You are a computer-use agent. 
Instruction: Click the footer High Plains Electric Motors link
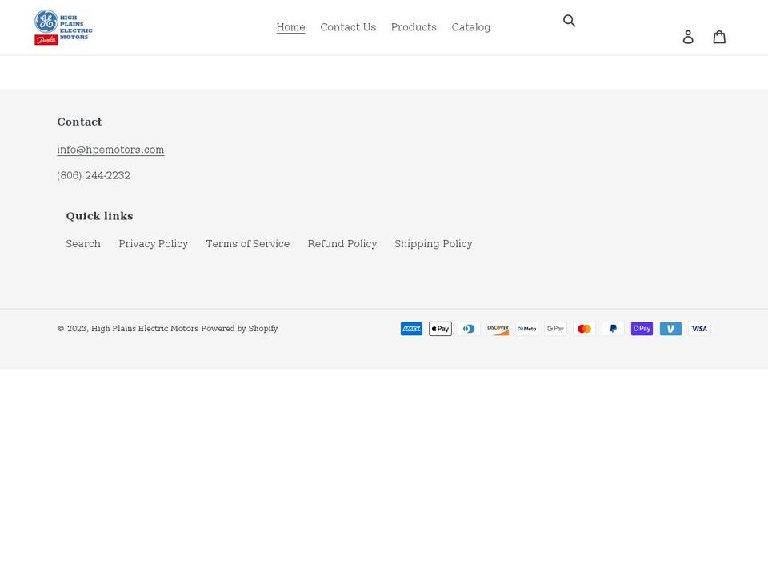tap(145, 329)
